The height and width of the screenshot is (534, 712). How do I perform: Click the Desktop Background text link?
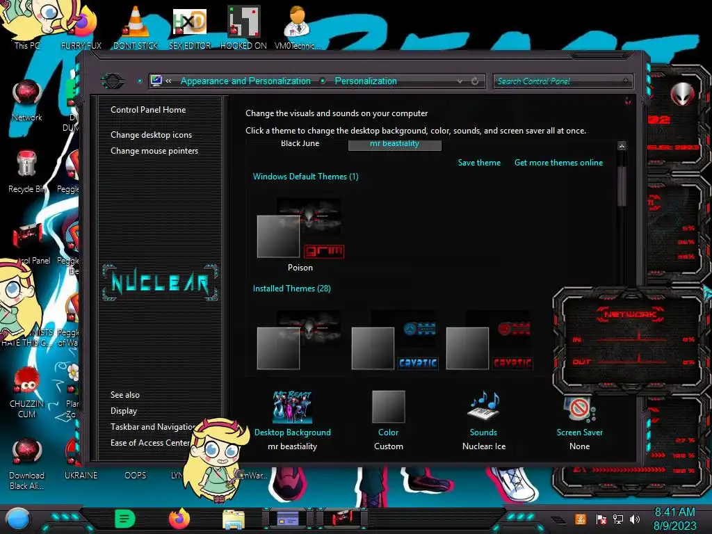click(293, 432)
